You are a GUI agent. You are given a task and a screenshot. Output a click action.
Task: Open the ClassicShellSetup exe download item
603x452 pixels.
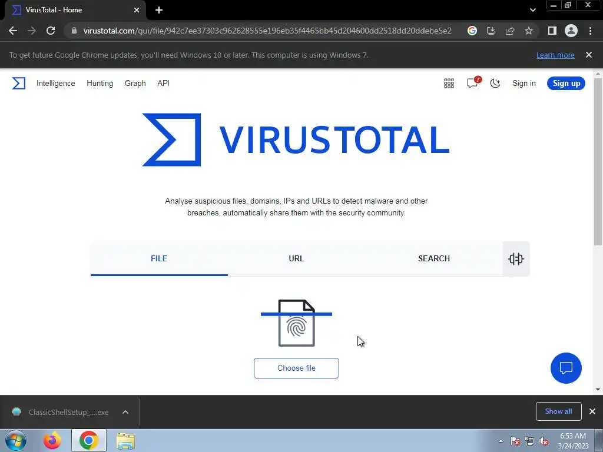pyautogui.click(x=61, y=412)
